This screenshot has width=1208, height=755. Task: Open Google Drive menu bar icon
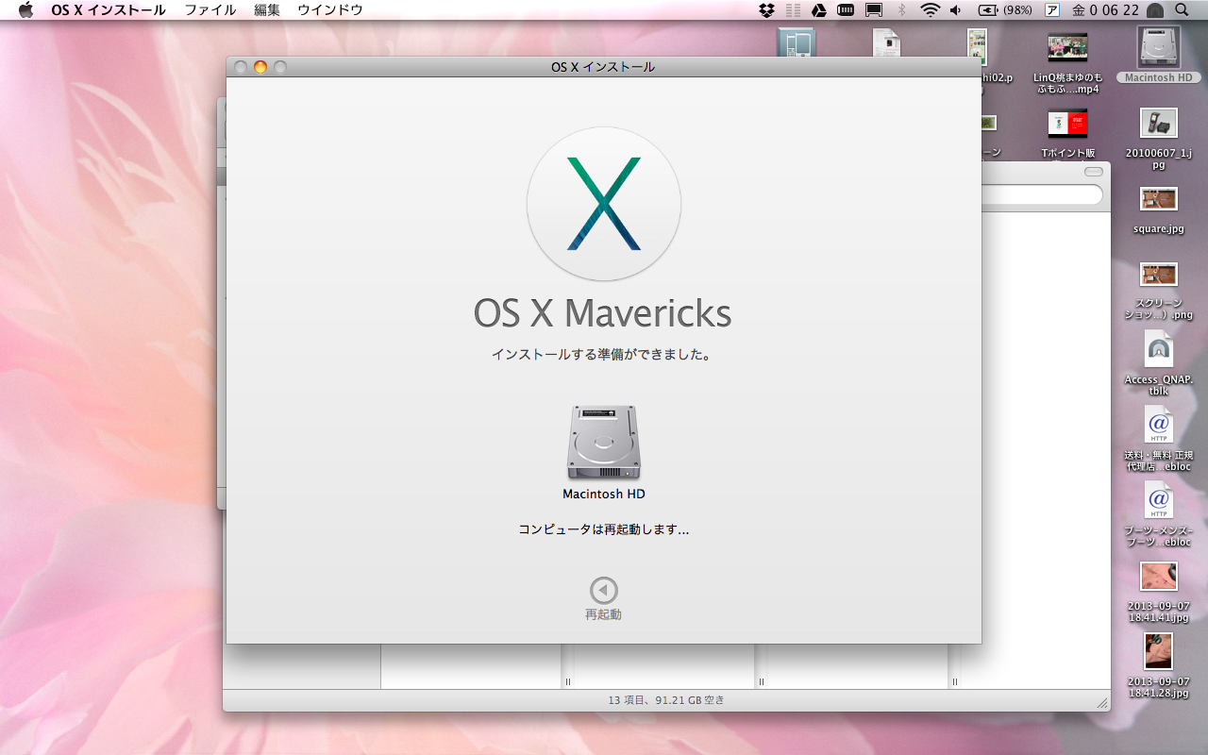(819, 10)
